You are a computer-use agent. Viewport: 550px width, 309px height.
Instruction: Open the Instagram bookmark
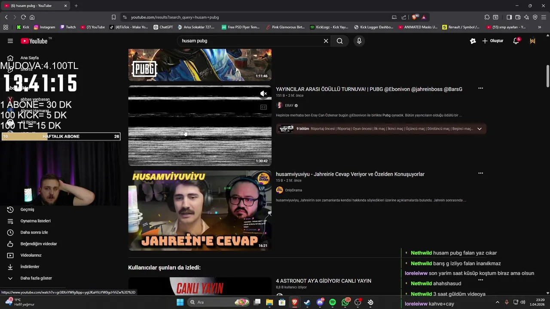[x=44, y=27]
